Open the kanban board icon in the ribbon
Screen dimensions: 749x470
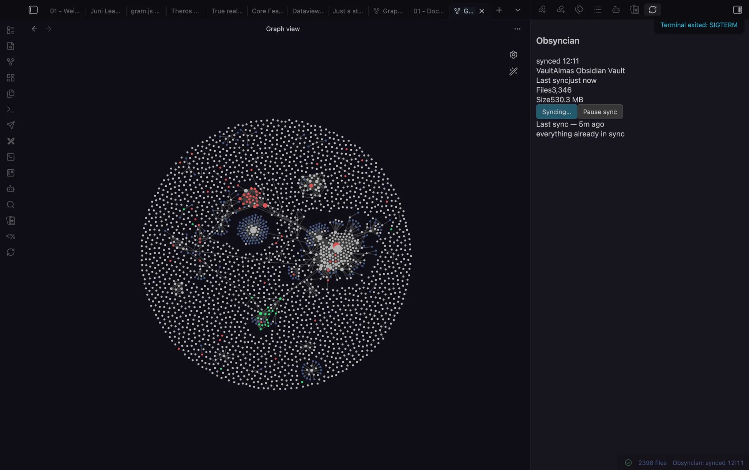coord(11,173)
